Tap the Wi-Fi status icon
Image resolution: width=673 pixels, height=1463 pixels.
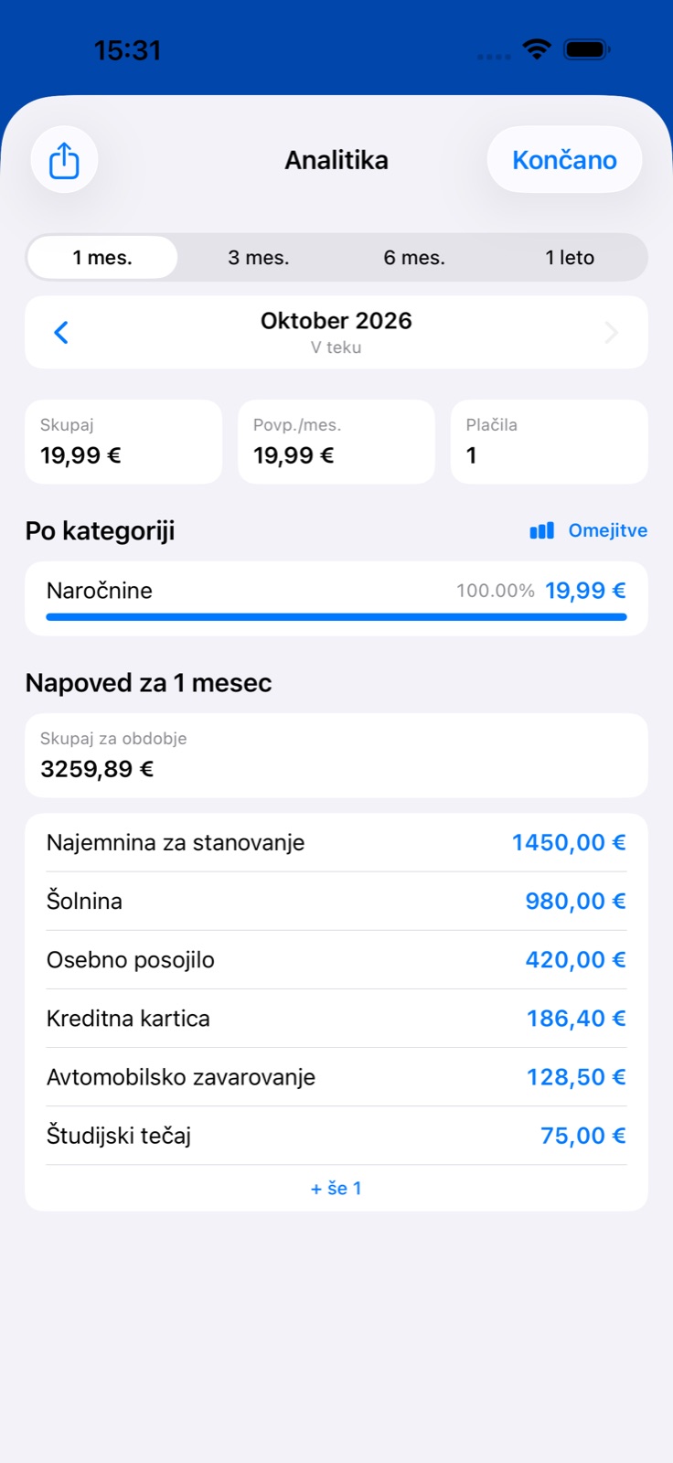(537, 49)
